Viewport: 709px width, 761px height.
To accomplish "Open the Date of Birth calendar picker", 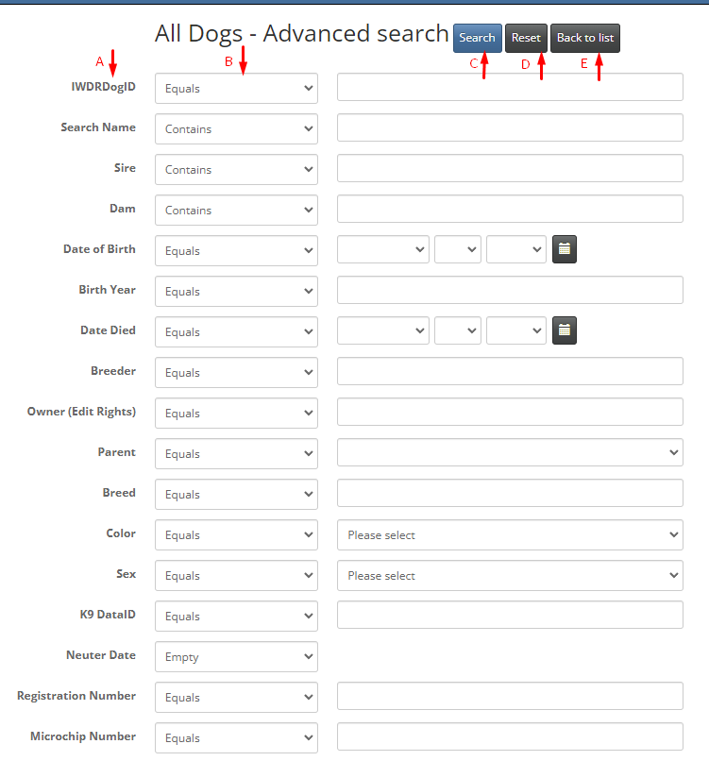I will click(564, 249).
